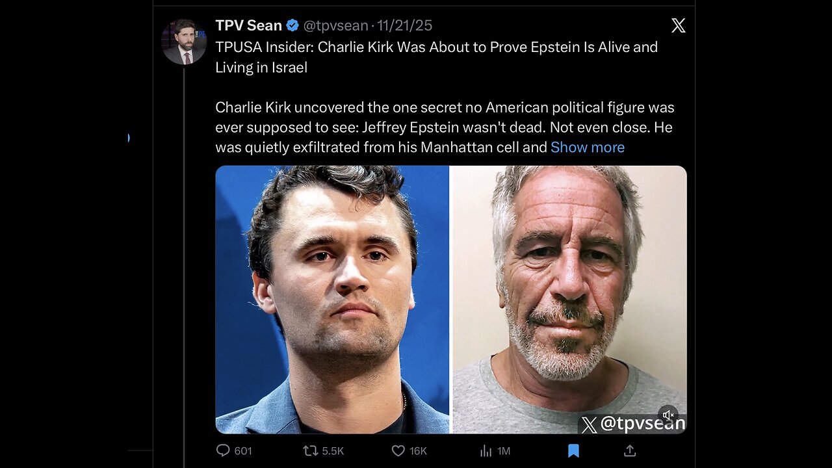Open the left photo on blue background
The height and width of the screenshot is (468, 832).
click(332, 299)
